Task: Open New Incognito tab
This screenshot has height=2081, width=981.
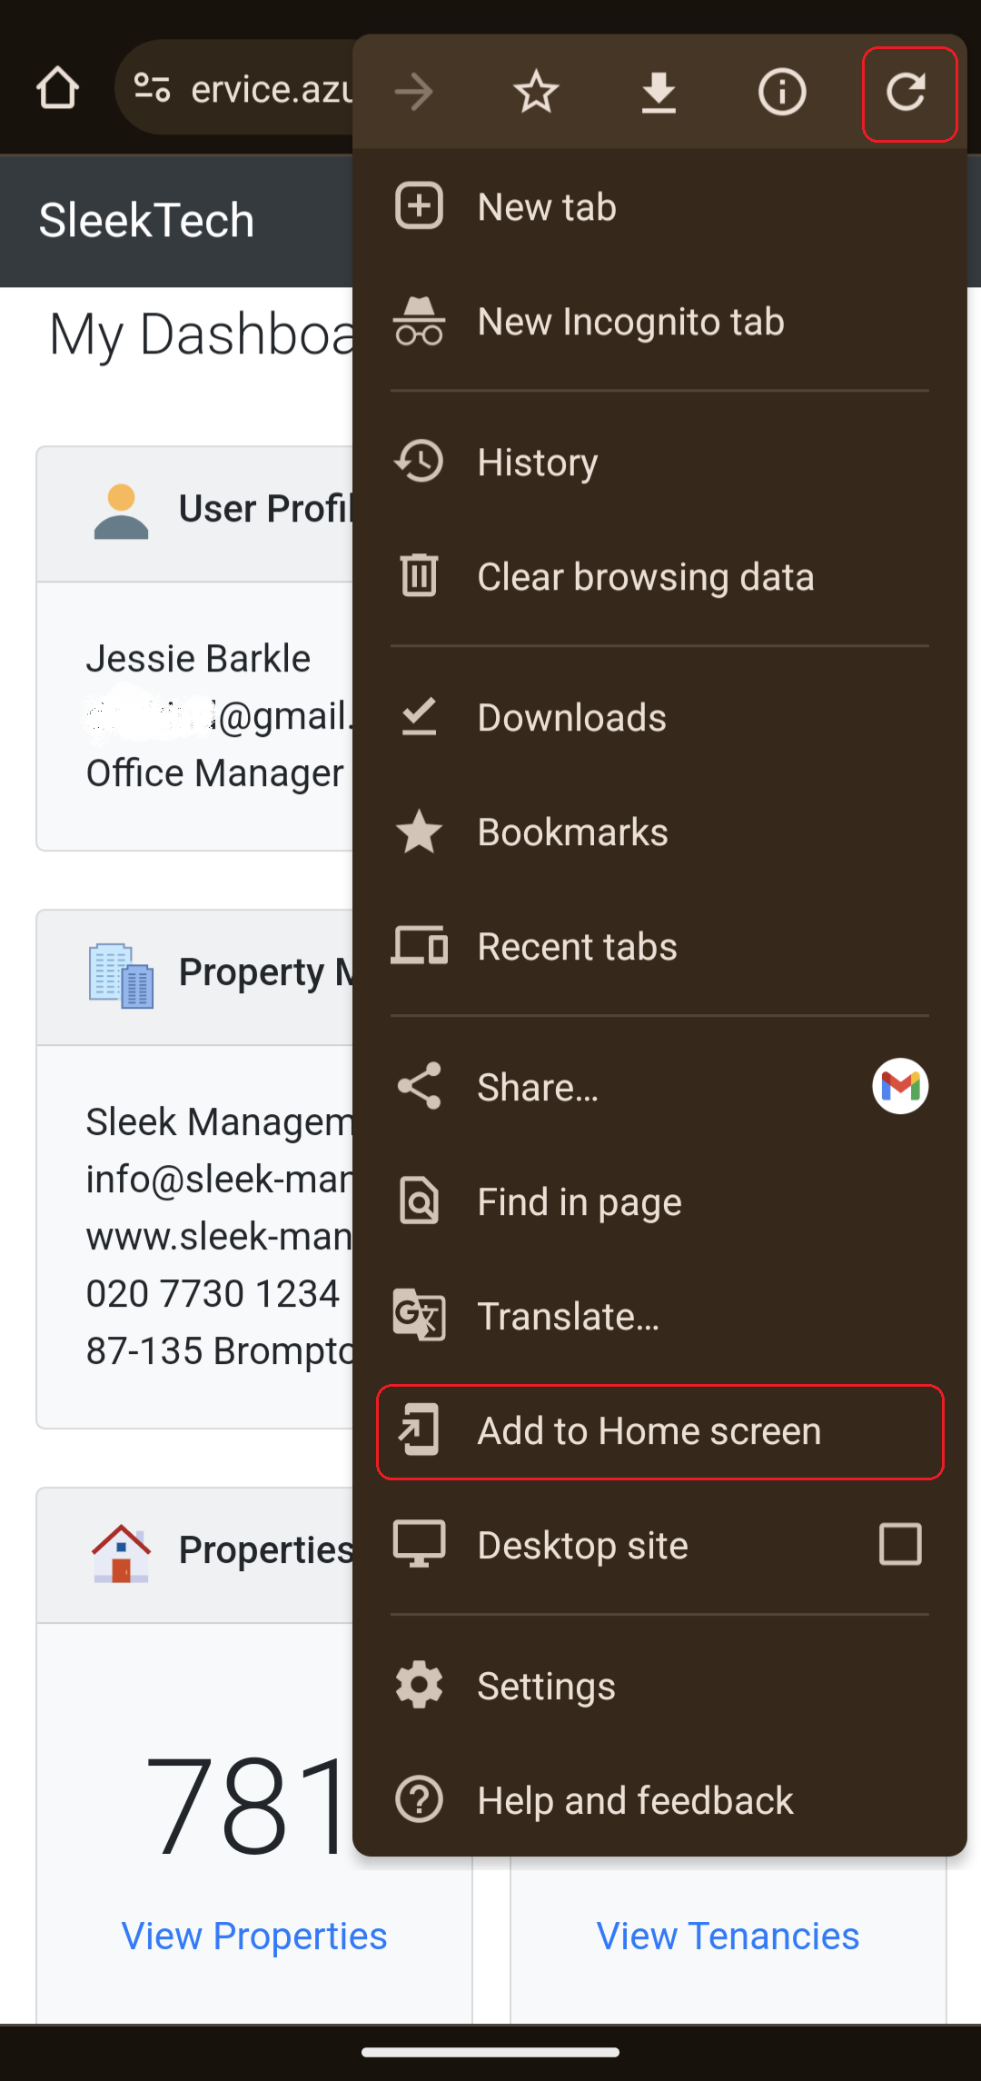Action: point(659,321)
